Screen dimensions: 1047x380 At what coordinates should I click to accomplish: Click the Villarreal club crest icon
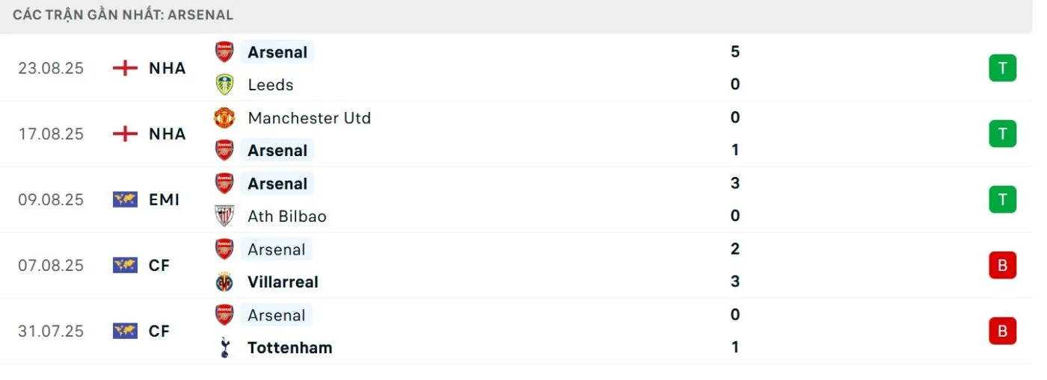(224, 282)
